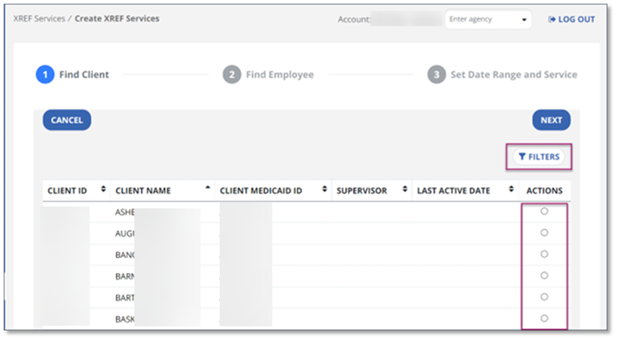The image size is (617, 340).
Task: Select the radio button for AUGU row
Action: (x=544, y=233)
